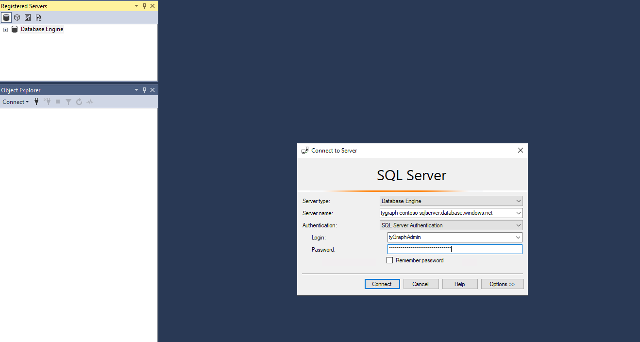This screenshot has height=342, width=640.
Task: Click the Connect button in dialog
Action: tap(382, 284)
